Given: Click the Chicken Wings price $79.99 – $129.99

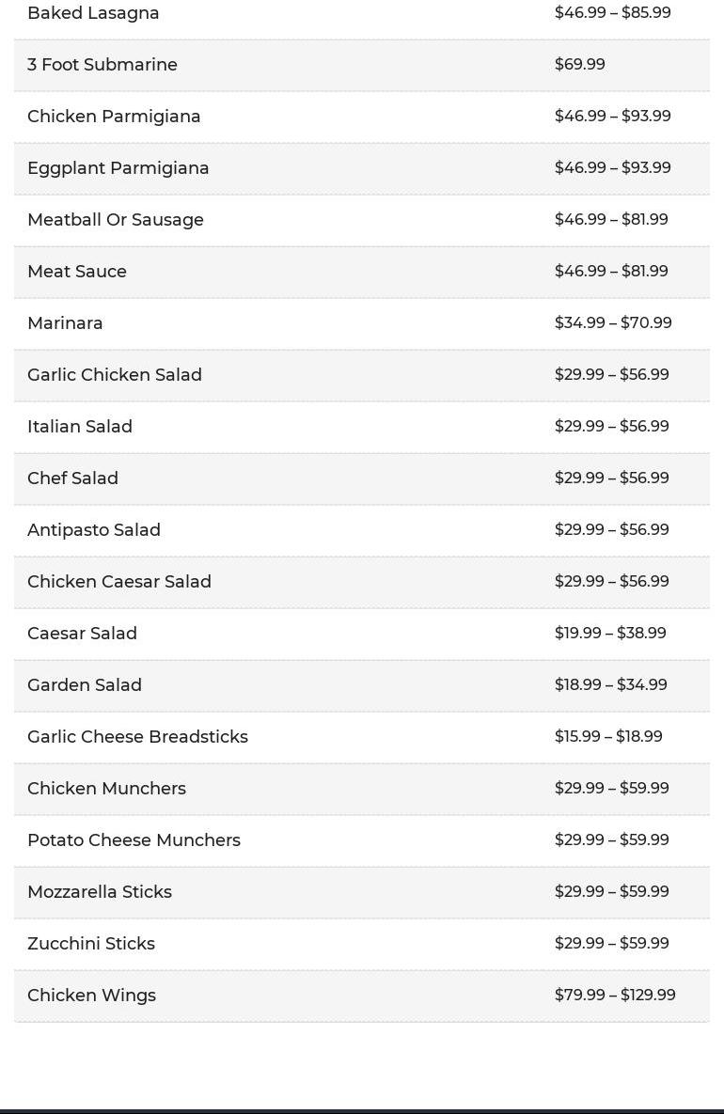Looking at the screenshot, I should [x=615, y=996].
